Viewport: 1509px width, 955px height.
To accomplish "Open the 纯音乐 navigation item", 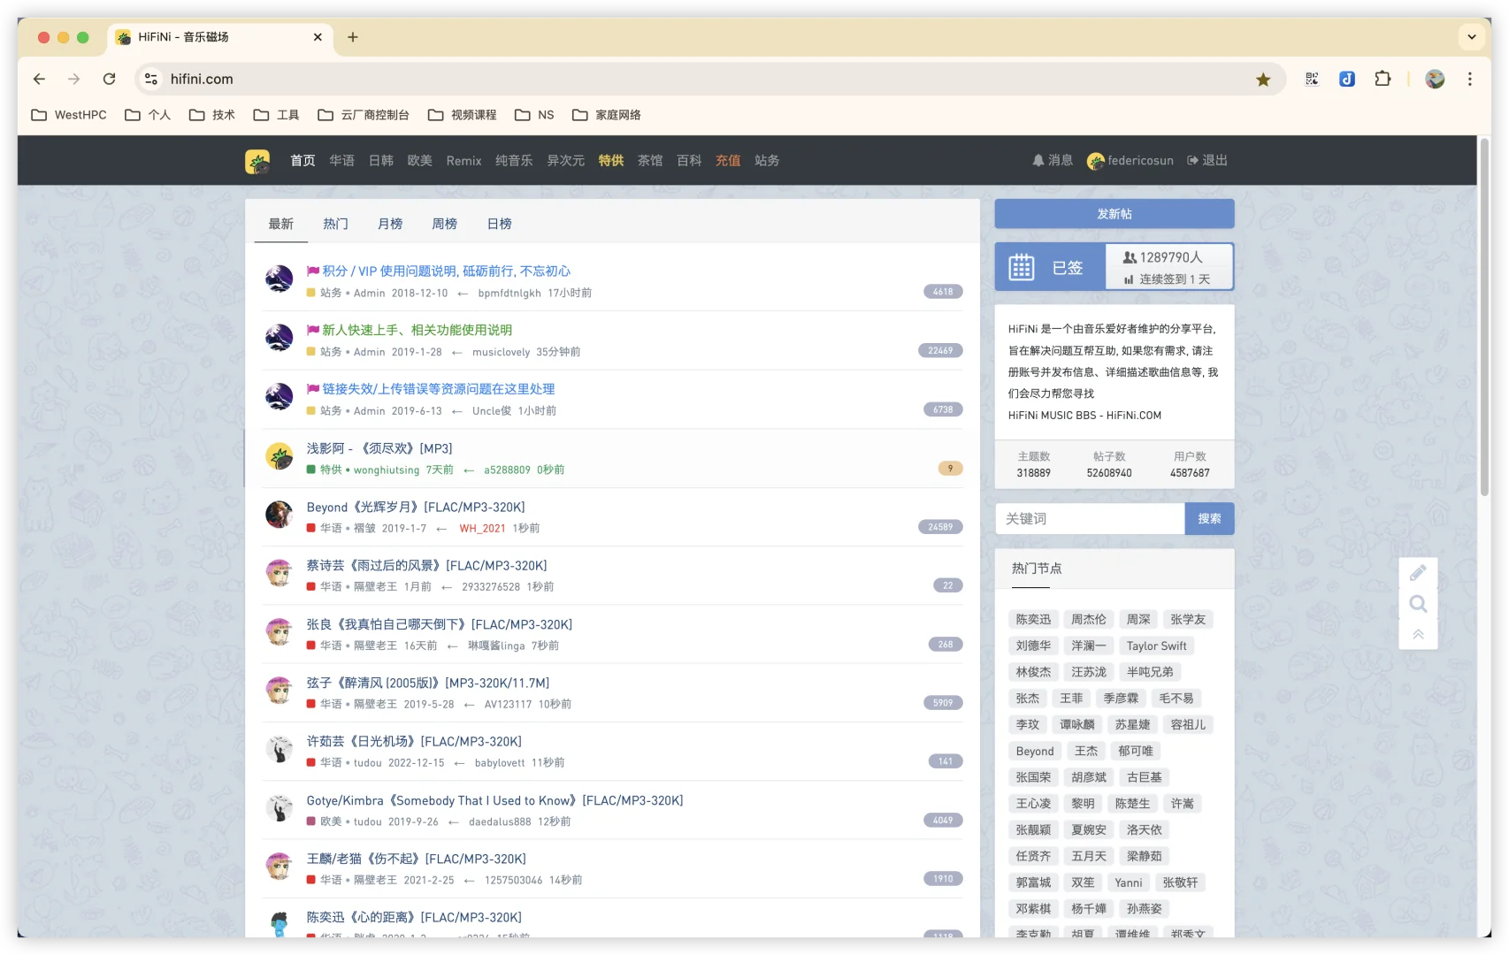I will pyautogui.click(x=514, y=161).
